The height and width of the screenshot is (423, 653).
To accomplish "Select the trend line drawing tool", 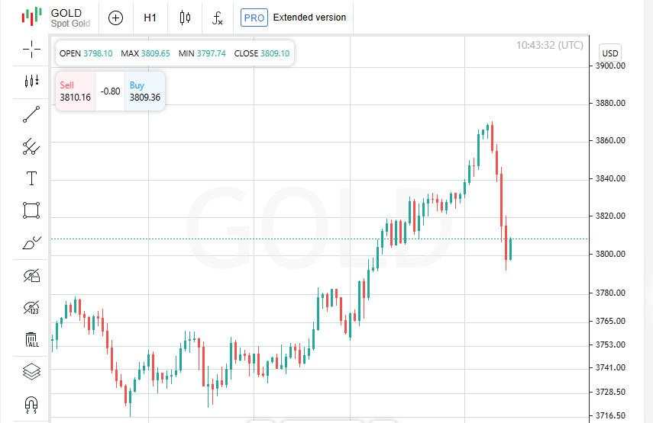I will (31, 114).
